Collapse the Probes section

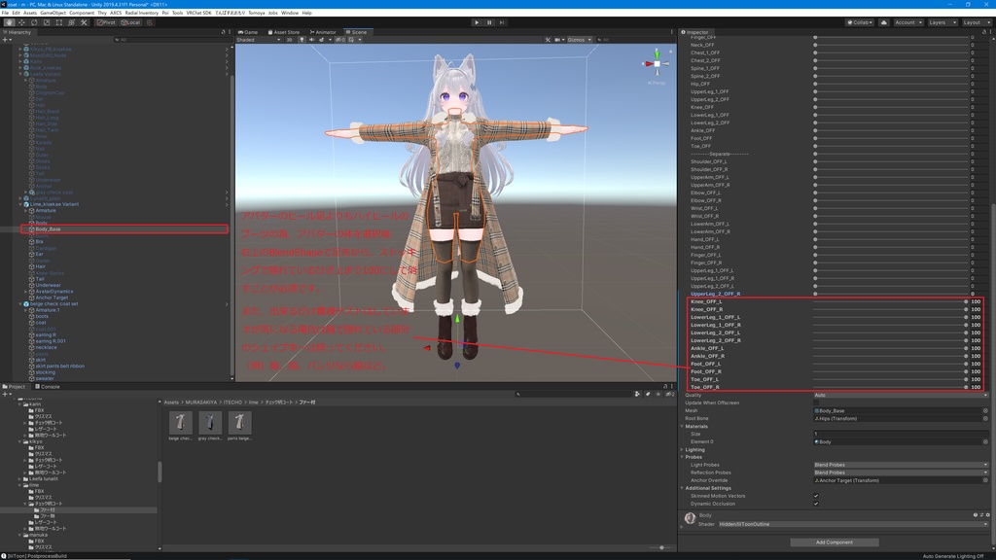(x=682, y=457)
